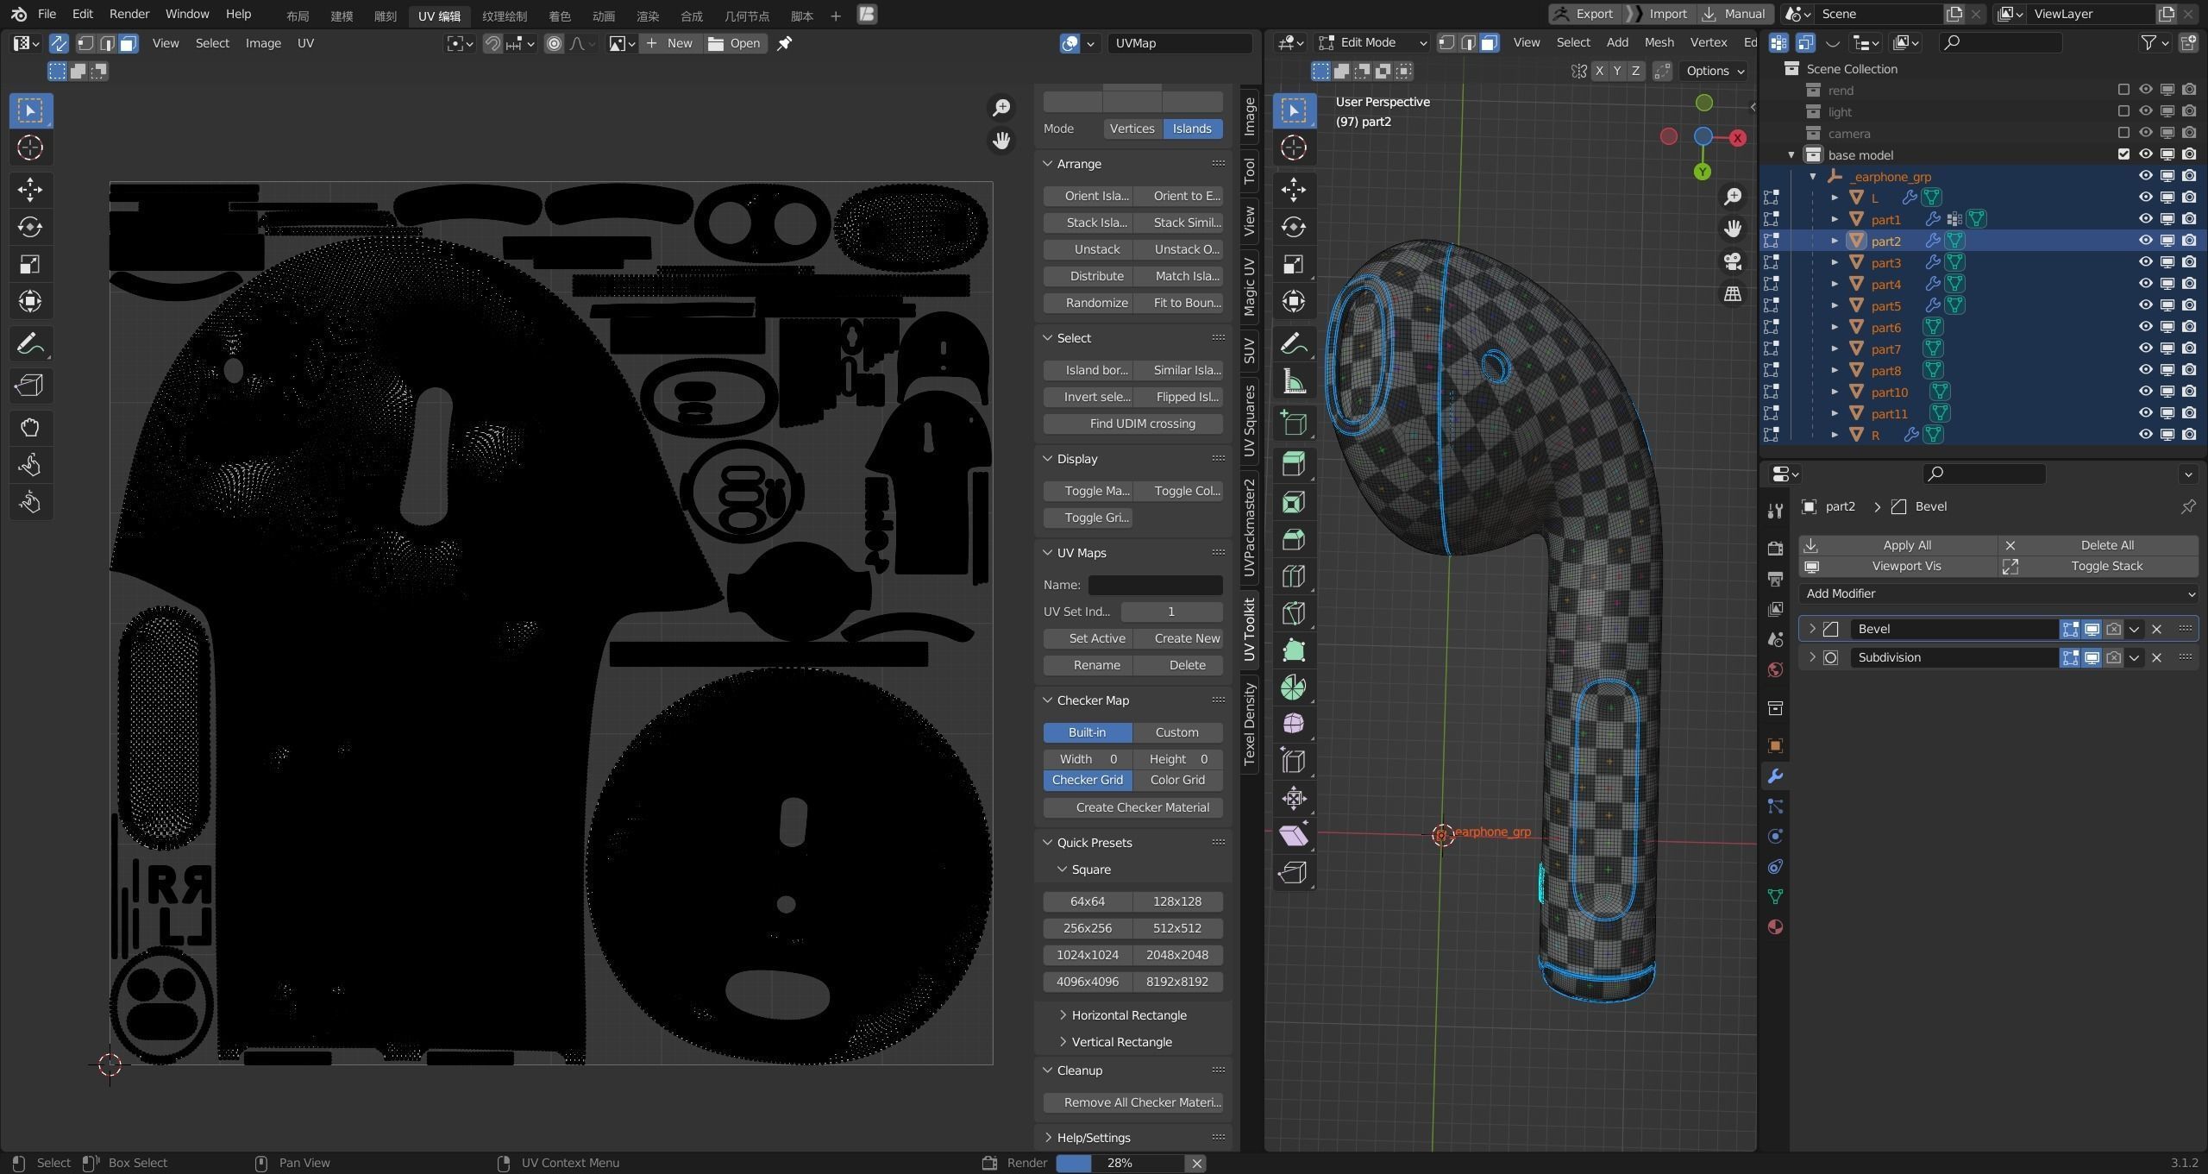Click the pin image icon in UV header
Image resolution: width=2208 pixels, height=1174 pixels.
coord(784,43)
